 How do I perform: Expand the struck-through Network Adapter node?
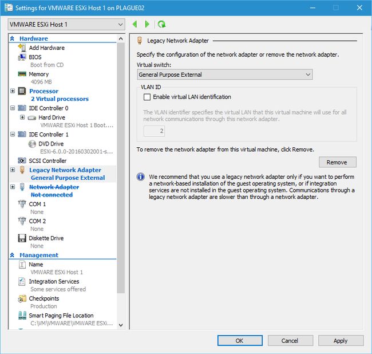click(x=13, y=187)
